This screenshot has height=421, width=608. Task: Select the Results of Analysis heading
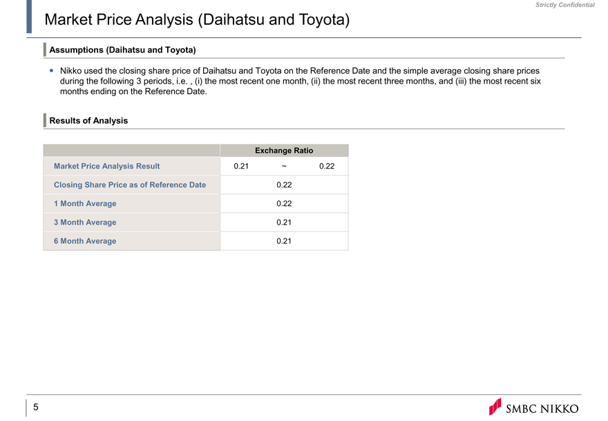88,120
